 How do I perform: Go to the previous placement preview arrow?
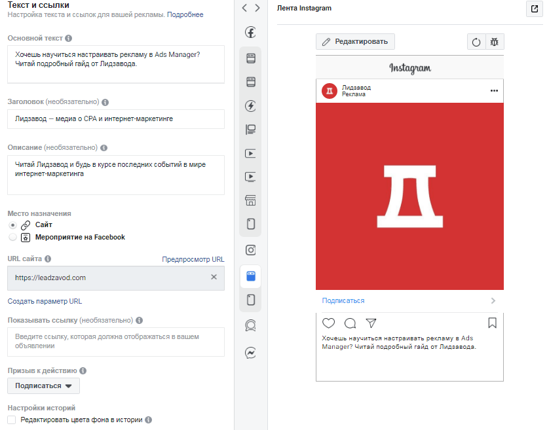click(x=244, y=8)
